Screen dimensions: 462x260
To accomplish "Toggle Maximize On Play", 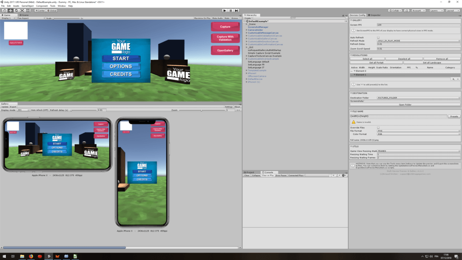I will coord(202,18).
